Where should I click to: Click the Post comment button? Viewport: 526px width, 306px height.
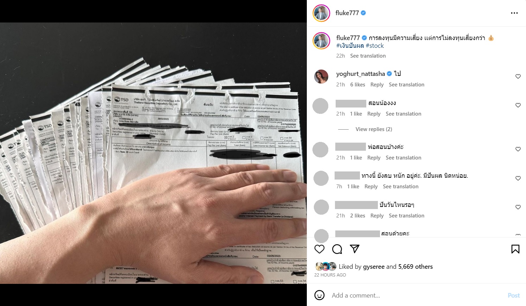click(514, 295)
